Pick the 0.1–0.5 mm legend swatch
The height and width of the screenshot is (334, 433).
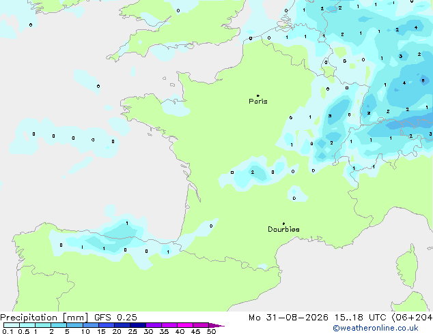tap(12, 325)
